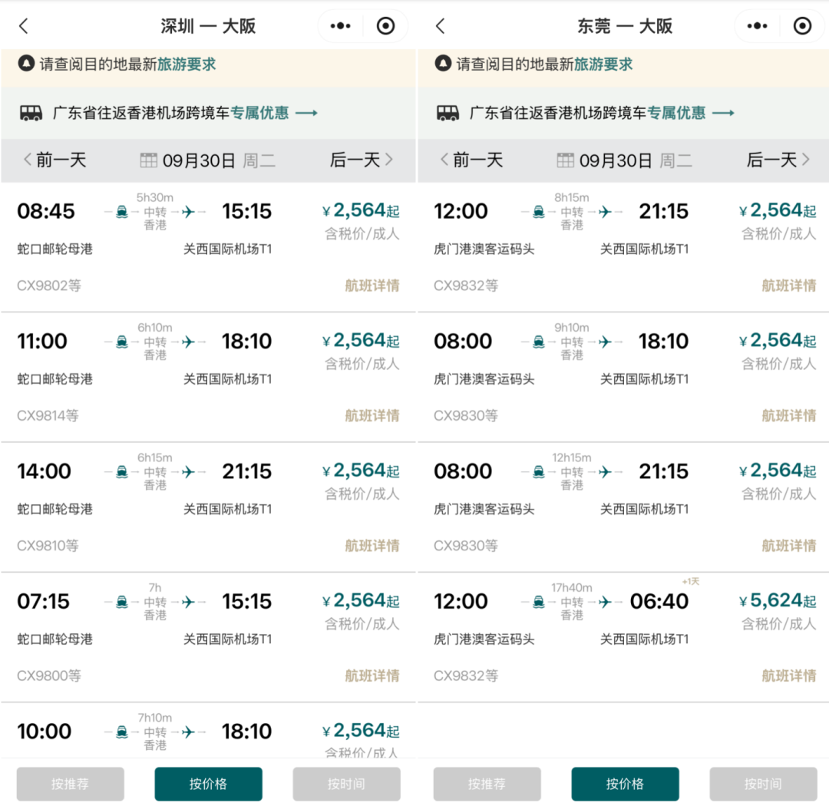Viewport: 829px width, 806px height.
Task: Select the 09月30日 周二 date tab
Action: tap(207, 160)
